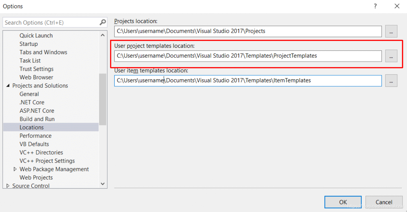
Task: Browse for the Projects location folder
Action: [x=391, y=31]
